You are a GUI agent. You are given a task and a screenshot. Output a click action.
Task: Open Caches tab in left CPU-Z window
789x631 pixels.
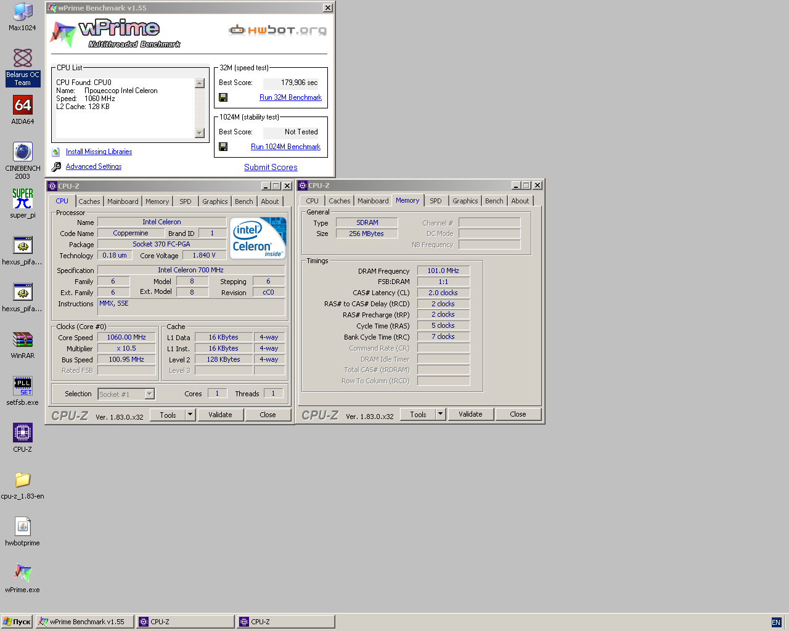click(x=89, y=202)
